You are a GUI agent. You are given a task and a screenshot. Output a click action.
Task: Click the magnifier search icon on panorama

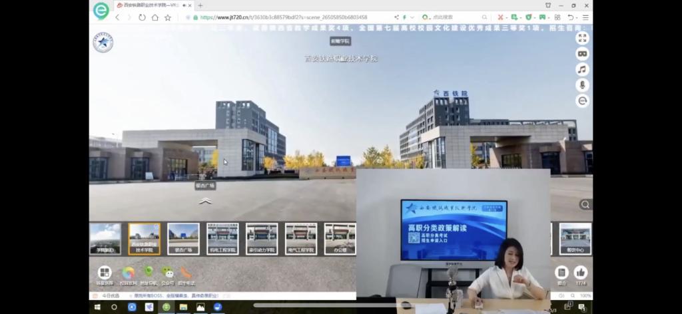coord(585,205)
